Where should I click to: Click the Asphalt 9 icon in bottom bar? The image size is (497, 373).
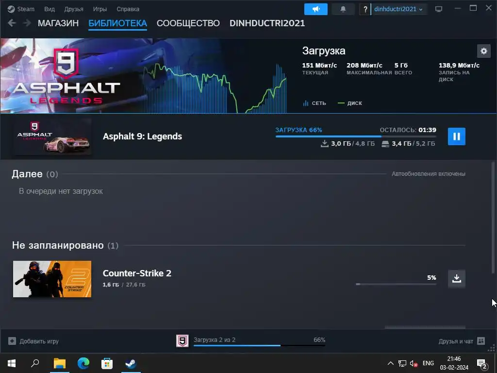point(182,341)
